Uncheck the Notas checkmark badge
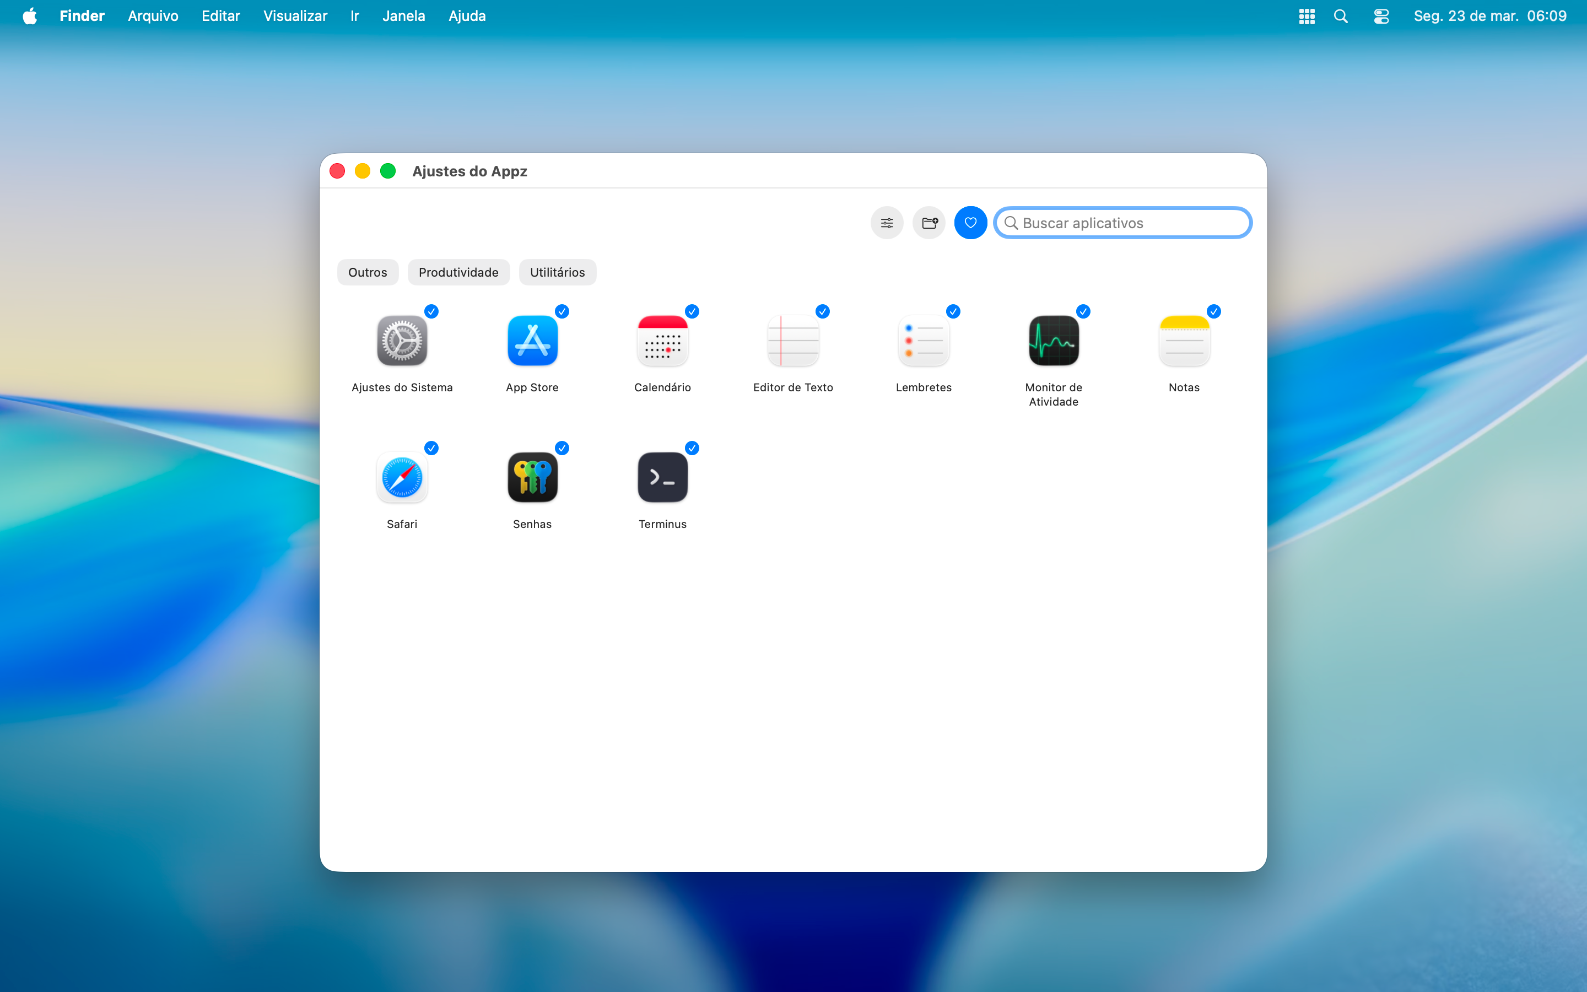Image resolution: width=1587 pixels, height=992 pixels. pos(1214,311)
